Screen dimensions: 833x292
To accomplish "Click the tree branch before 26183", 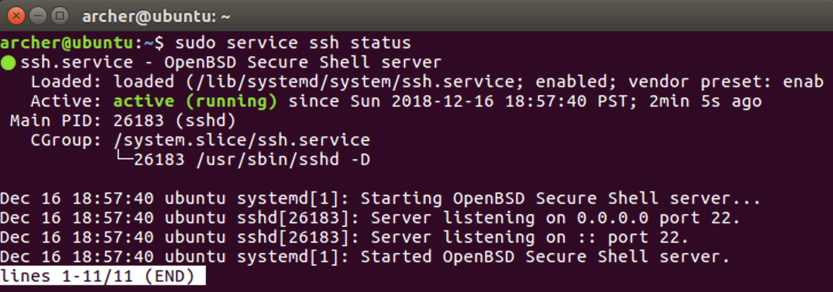I will [x=124, y=156].
